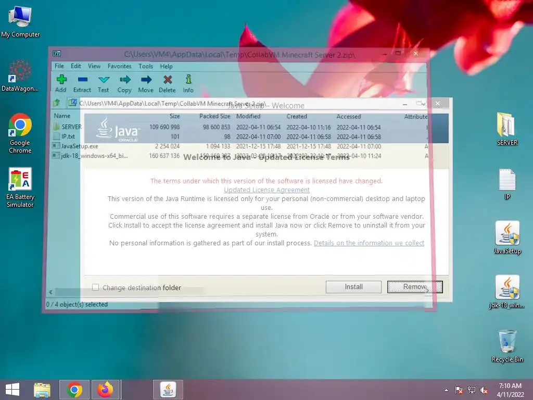Go up one folder level in 7-Zip
This screenshot has height=400, width=533.
click(57, 103)
